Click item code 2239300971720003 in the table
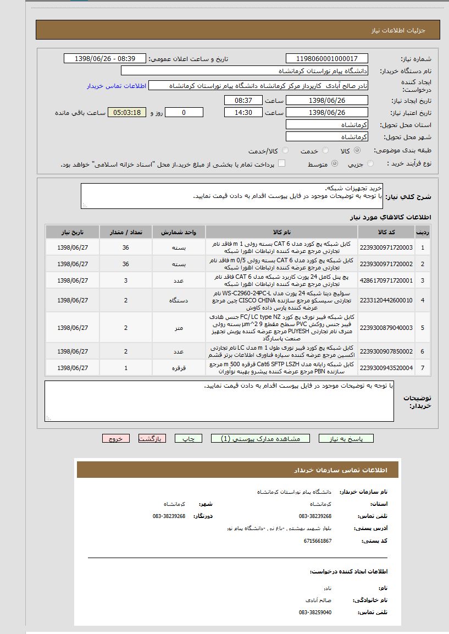This screenshot has width=449, height=634. (x=386, y=247)
